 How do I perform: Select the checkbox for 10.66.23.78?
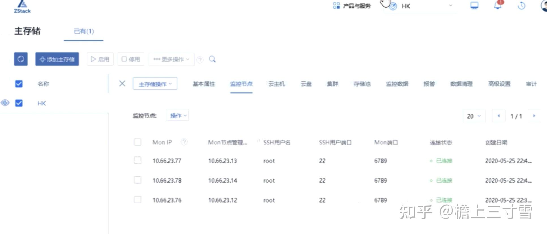click(x=138, y=180)
